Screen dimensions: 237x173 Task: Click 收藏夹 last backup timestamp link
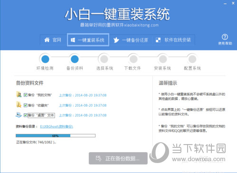click(83, 105)
